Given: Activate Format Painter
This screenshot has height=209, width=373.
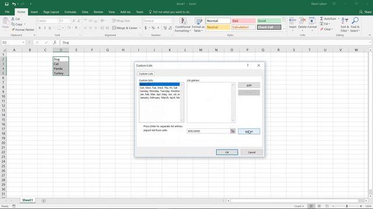Looking at the screenshot, I should tap(23, 30).
